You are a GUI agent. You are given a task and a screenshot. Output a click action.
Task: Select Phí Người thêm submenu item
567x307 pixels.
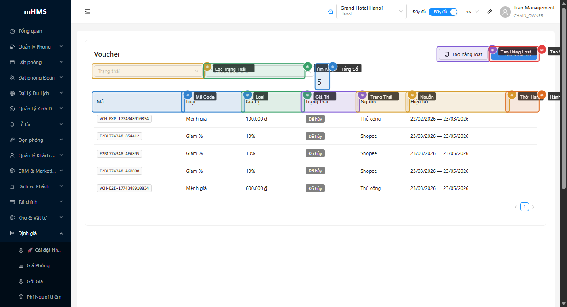44,297
